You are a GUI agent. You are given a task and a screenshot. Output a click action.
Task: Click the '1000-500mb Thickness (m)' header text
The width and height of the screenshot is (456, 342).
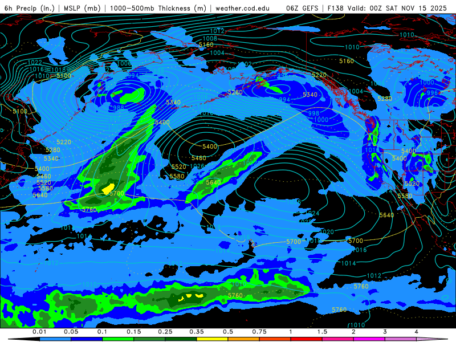point(158,8)
